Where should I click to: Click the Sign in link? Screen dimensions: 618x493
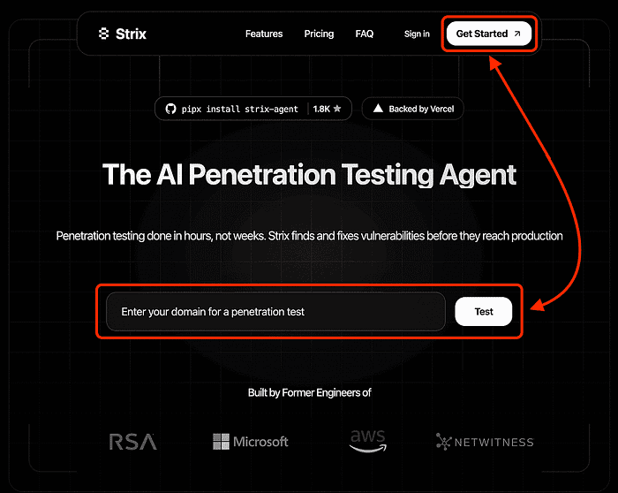click(417, 34)
